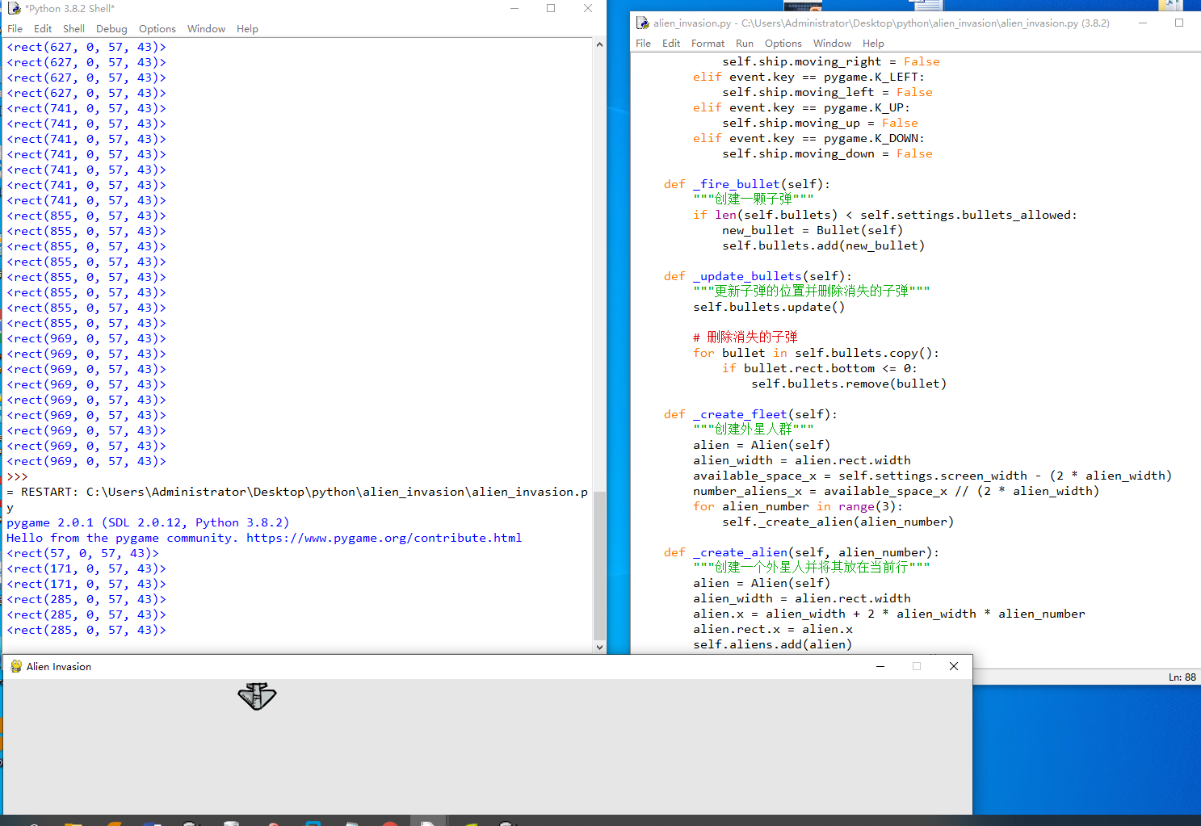The image size is (1201, 826).
Task: Click the '>>>' prompt in the shell
Action: (x=17, y=476)
